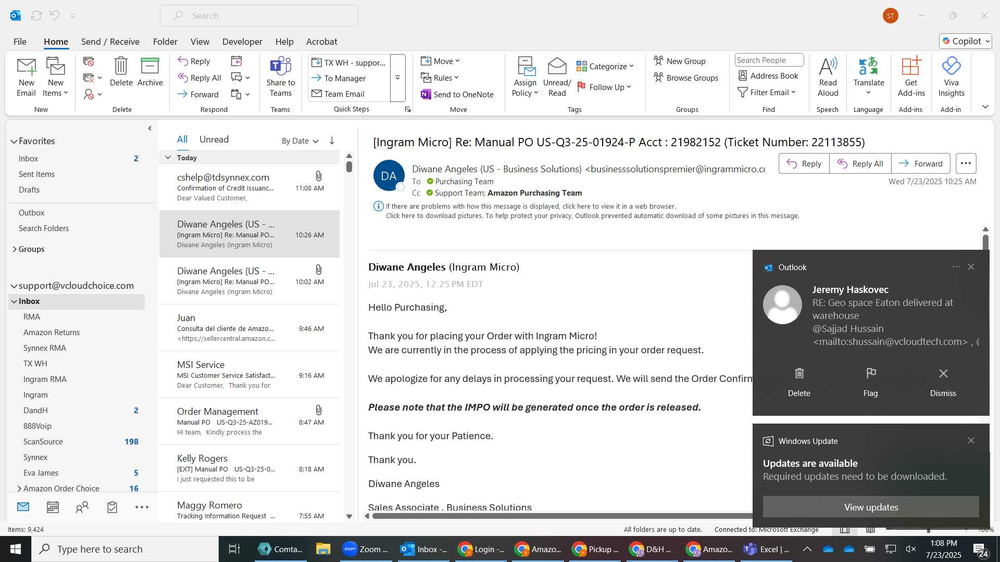Open the Developer tab
This screenshot has height=562, width=1000.
pyautogui.click(x=242, y=42)
